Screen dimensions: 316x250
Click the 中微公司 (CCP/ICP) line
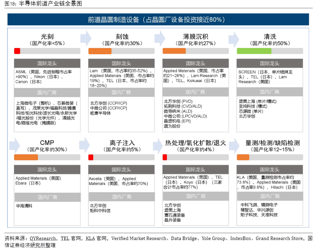pos(109,108)
